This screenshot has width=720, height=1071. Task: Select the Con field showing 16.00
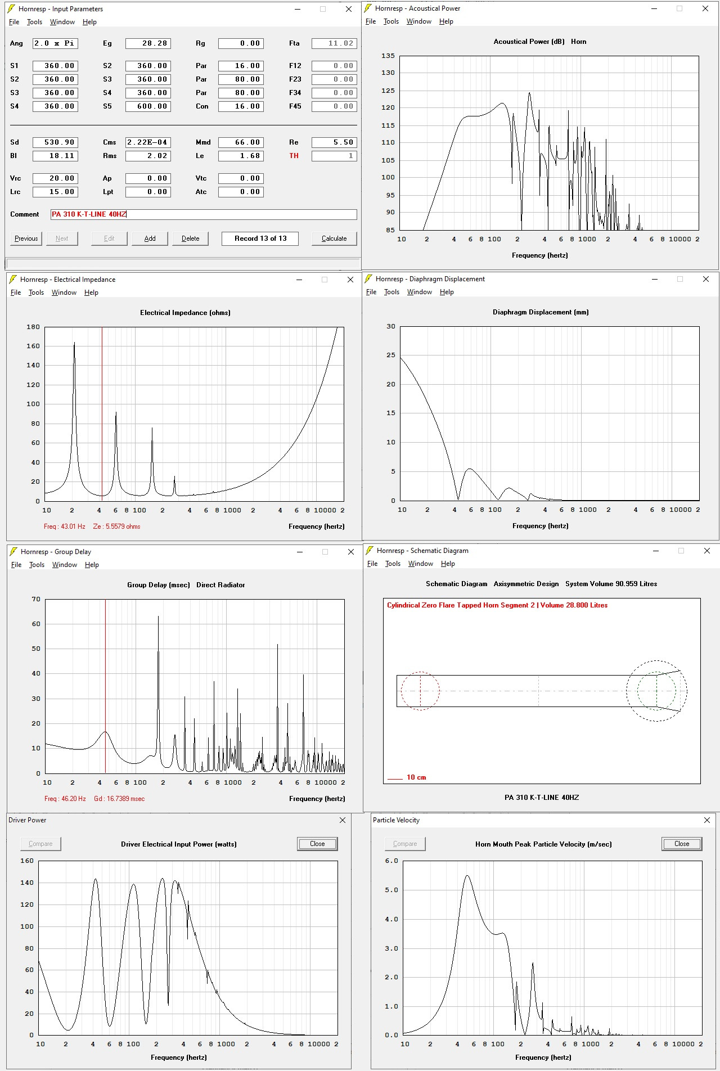tap(241, 106)
